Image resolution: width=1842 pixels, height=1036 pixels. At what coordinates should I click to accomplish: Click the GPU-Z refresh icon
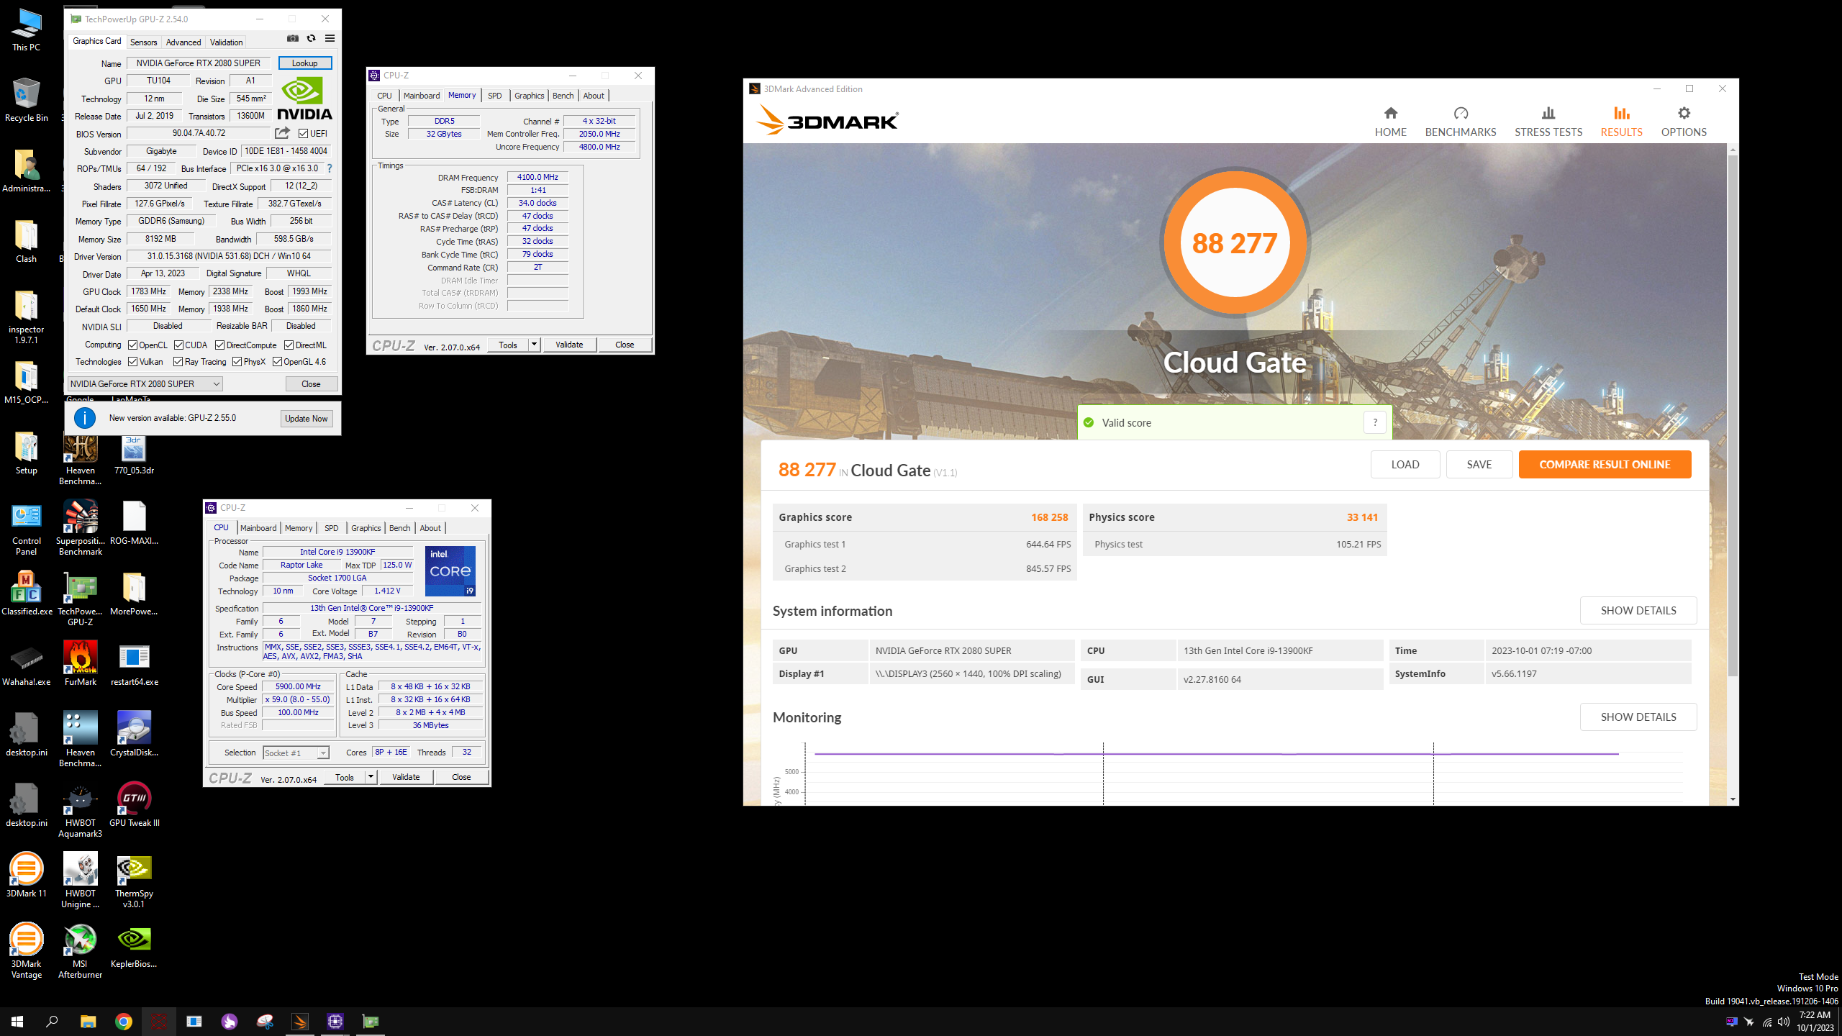pyautogui.click(x=311, y=39)
